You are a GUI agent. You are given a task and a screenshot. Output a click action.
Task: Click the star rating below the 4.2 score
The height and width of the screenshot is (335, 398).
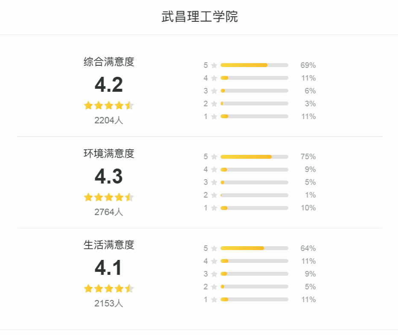[109, 105]
